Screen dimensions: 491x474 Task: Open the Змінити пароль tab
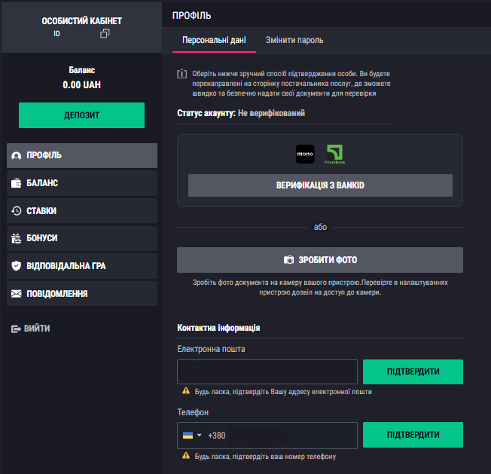coord(294,40)
